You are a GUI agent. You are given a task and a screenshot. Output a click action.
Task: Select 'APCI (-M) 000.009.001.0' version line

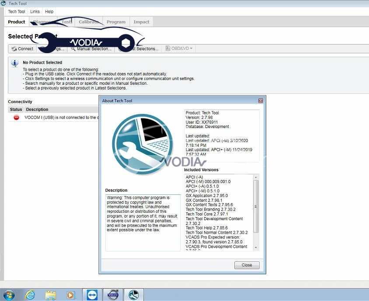[208, 182]
